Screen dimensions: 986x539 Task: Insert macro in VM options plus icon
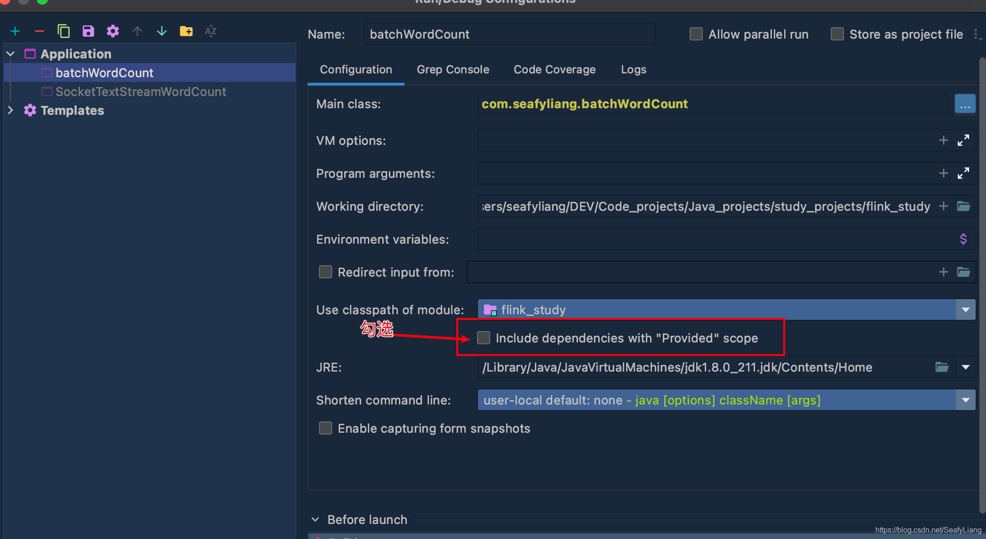tap(943, 140)
